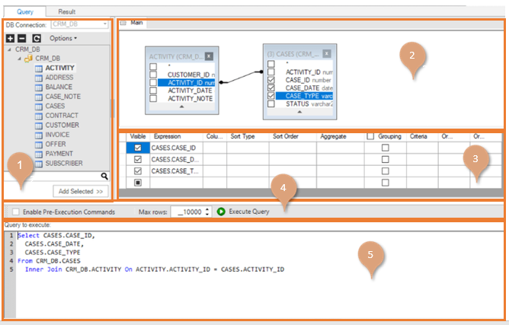The width and height of the screenshot is (509, 325).
Task: Switch to the Result tab
Action: [66, 12]
